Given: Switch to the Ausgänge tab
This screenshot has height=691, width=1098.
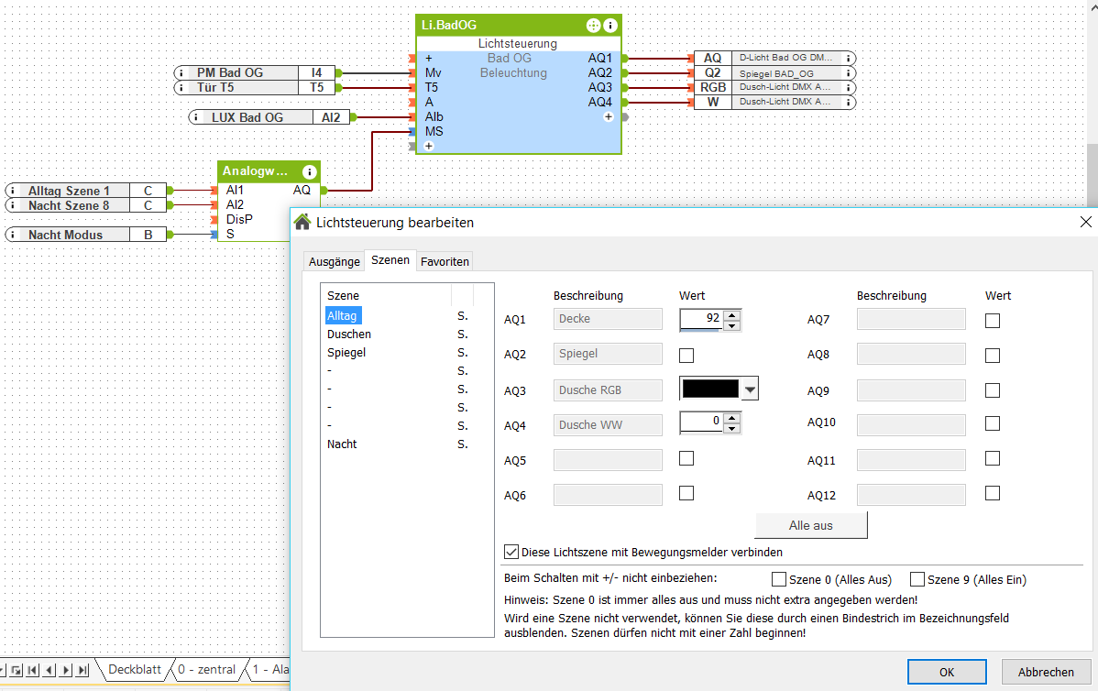Looking at the screenshot, I should [334, 261].
